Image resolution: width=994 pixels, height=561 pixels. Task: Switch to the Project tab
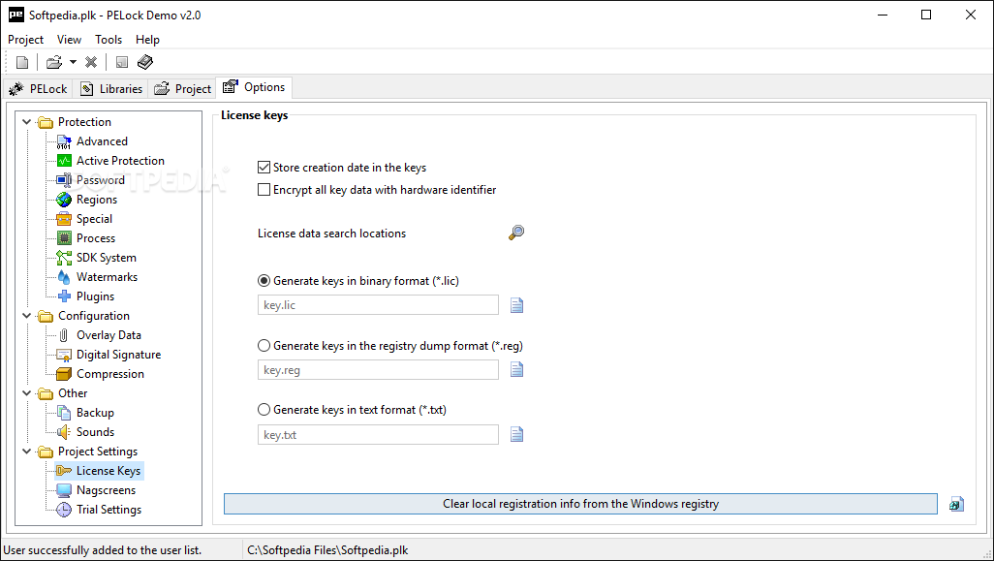pyautogui.click(x=182, y=89)
